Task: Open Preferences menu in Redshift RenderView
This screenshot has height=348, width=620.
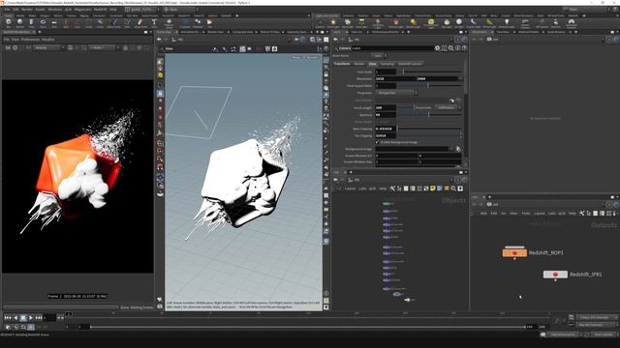Action: [30, 40]
